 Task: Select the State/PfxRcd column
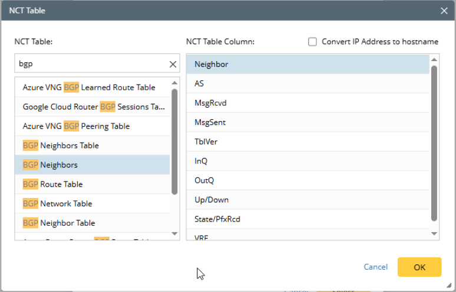point(217,219)
